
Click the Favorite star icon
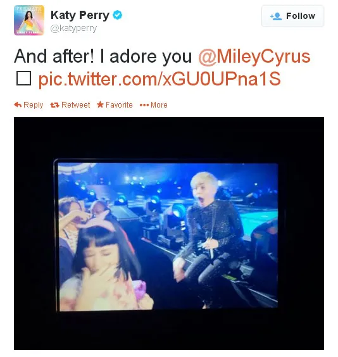[x=100, y=104]
